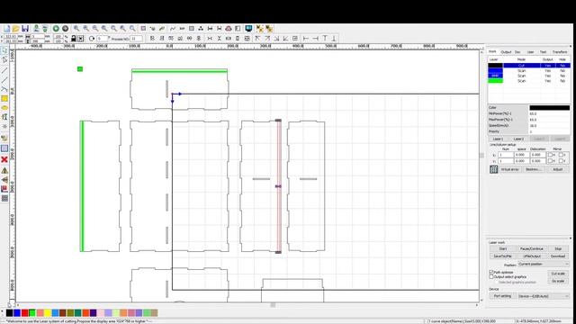This screenshot has width=576, height=324.
Task: Click the last magnifier zoom icon in top toolbar
Action: pos(132,29)
